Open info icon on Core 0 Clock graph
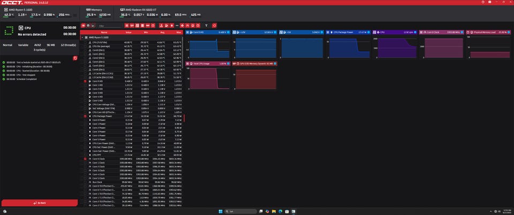514x215 pixels. click(462, 32)
